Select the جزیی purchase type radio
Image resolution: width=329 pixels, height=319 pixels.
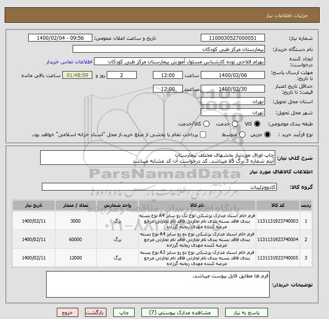click(x=267, y=134)
